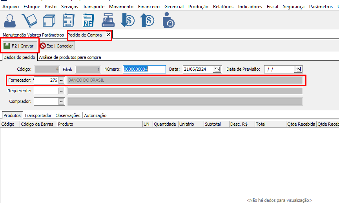Open Fornecedor lookup ellipsis button
This screenshot has height=203, width=339.
(x=61, y=80)
